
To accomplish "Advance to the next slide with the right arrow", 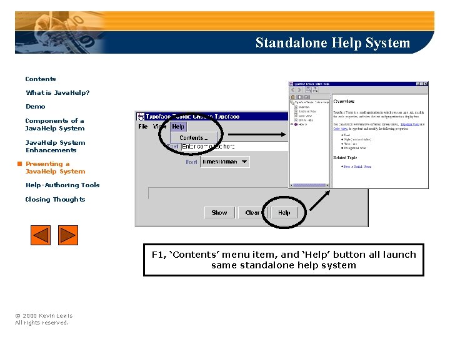I will click(x=68, y=235).
